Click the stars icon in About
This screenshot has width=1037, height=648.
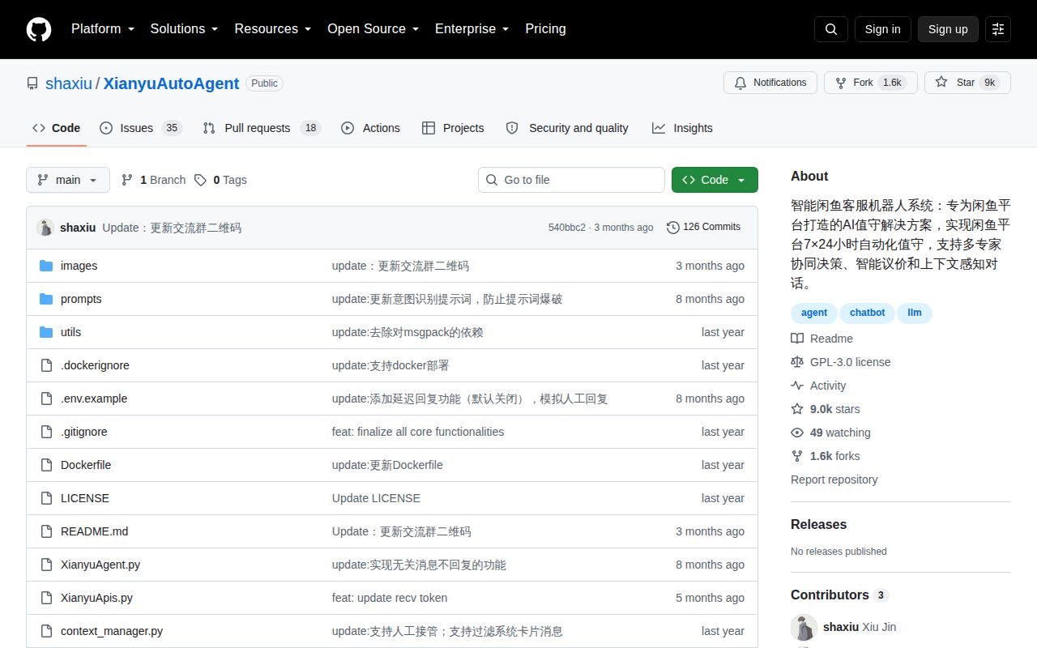(x=797, y=409)
